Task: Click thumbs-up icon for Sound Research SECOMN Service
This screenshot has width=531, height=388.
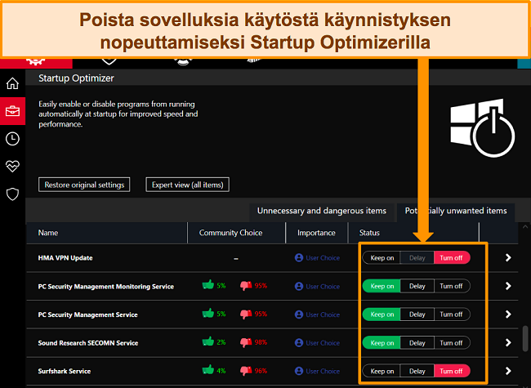Action: pyautogui.click(x=208, y=341)
